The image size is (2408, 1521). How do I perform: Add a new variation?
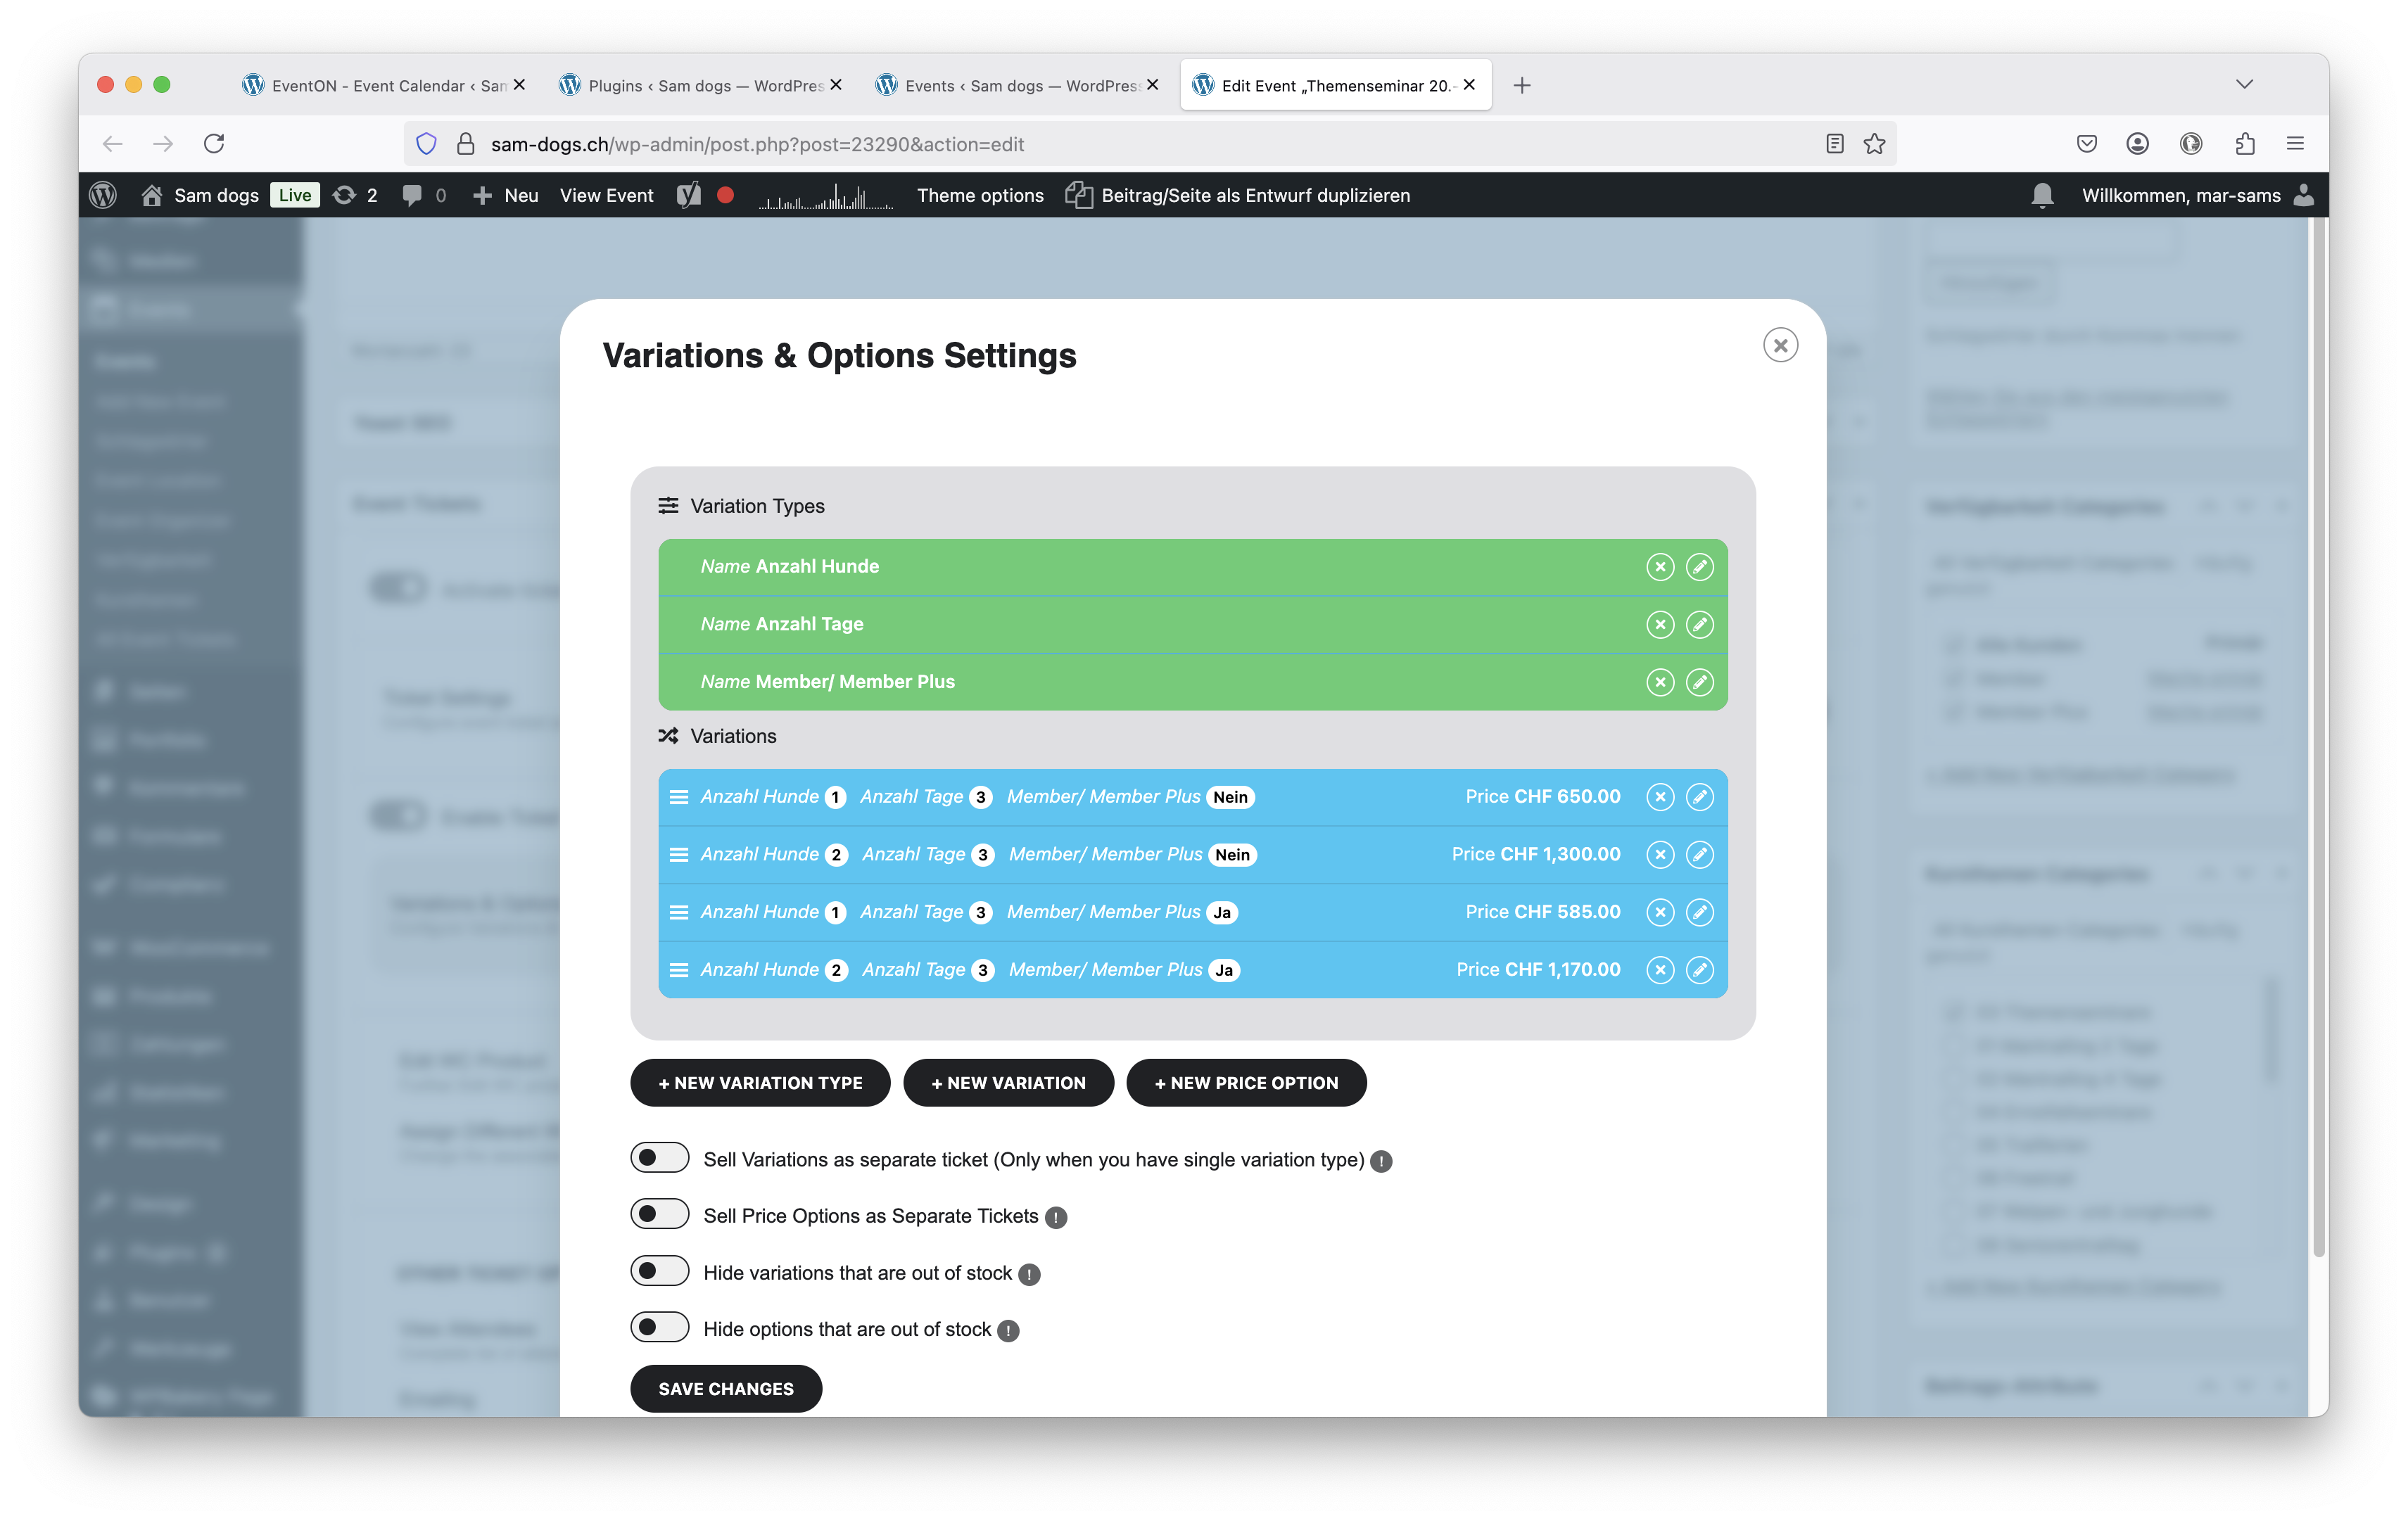pos(1008,1083)
